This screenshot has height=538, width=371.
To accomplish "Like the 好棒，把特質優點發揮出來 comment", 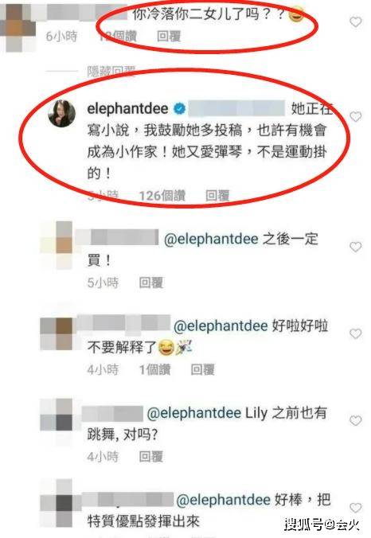I will [356, 508].
